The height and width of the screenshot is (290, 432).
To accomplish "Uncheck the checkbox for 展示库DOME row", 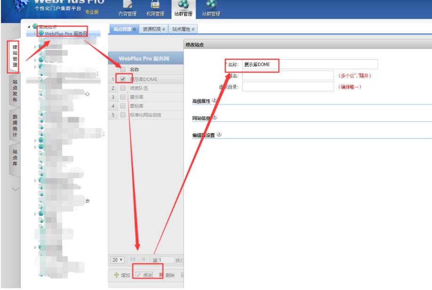I will 123,79.
